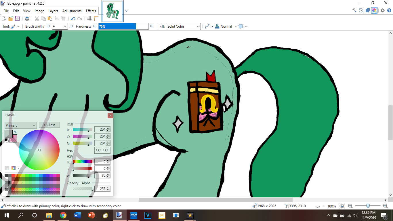The width and height of the screenshot is (393, 221).
Task: Open the Brush width dropdown
Action: coord(60,26)
